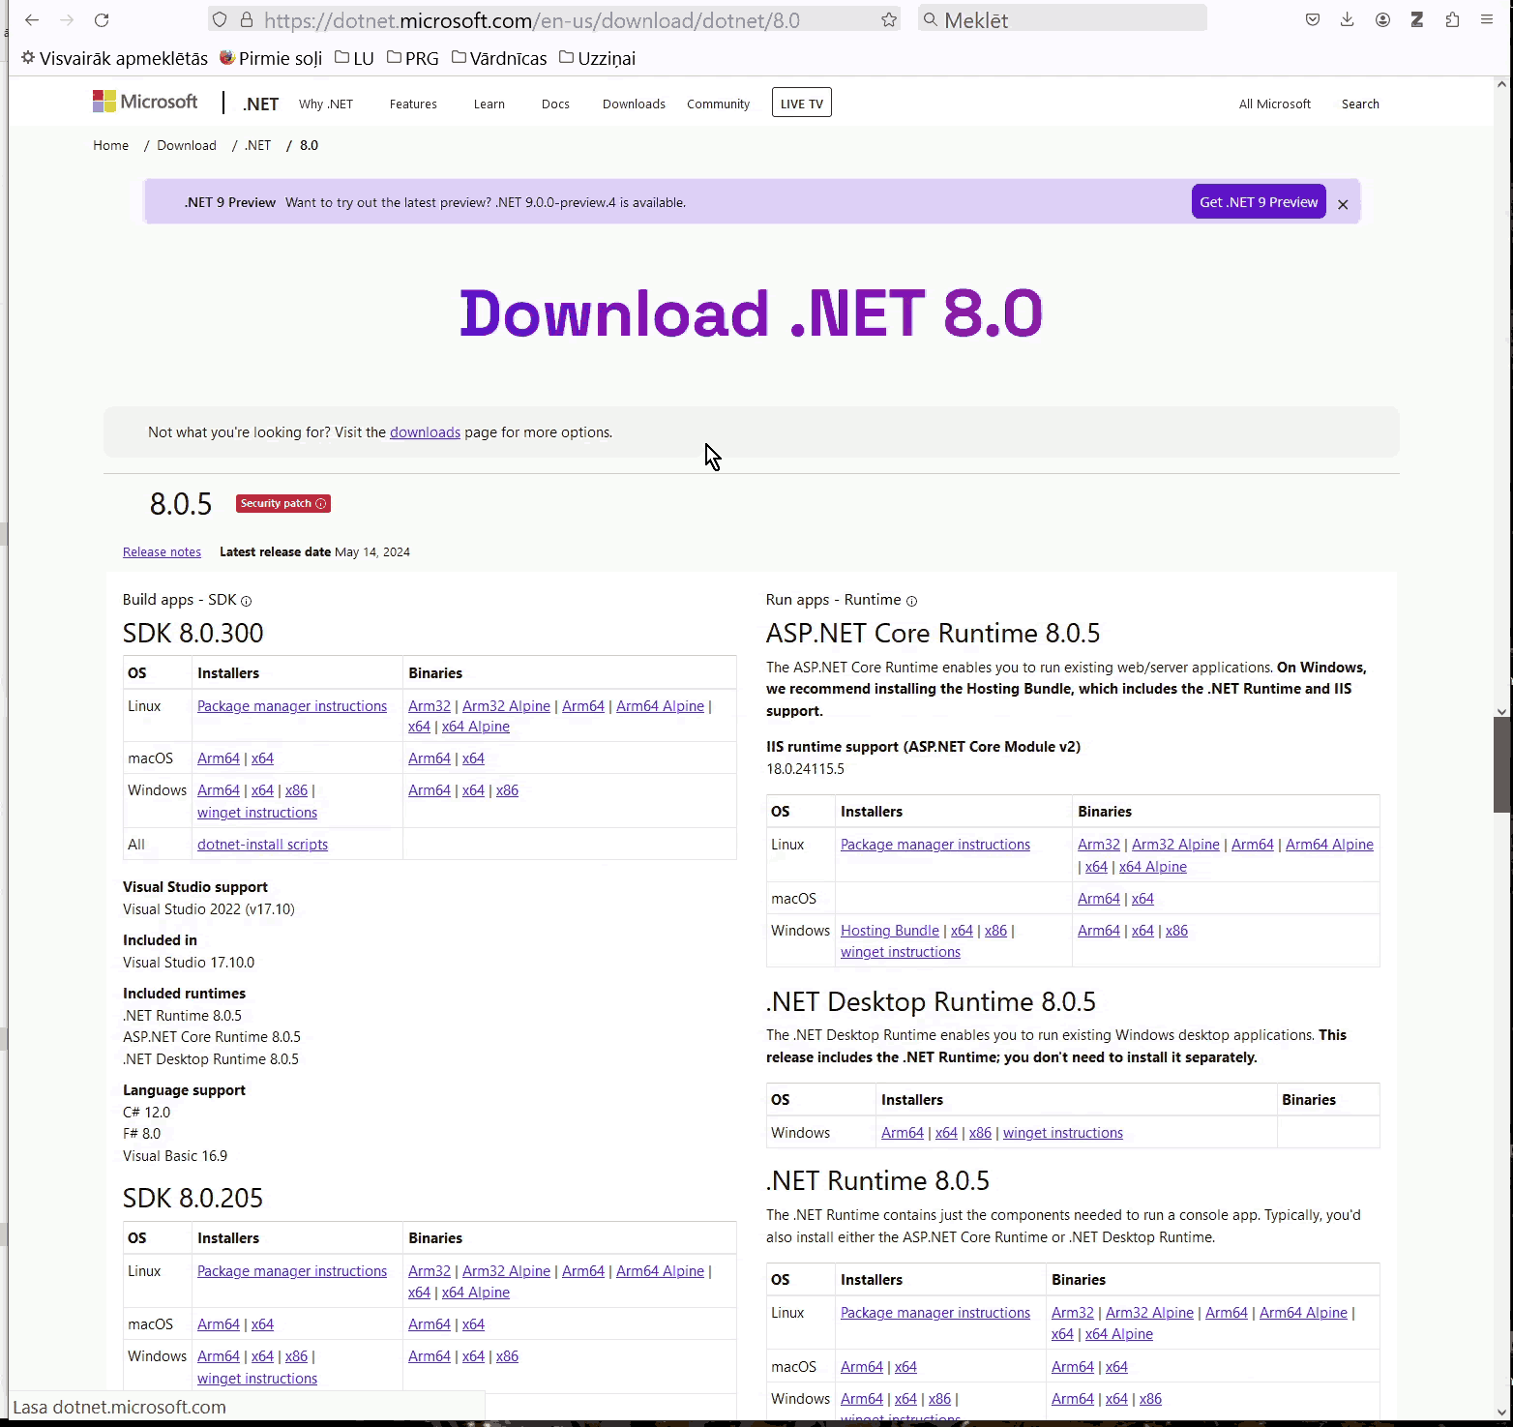Open the extensions puzzle icon

tap(1452, 20)
